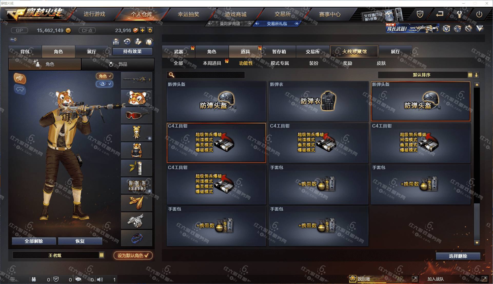
Task: Click the 选择删除 button
Action: (458, 256)
